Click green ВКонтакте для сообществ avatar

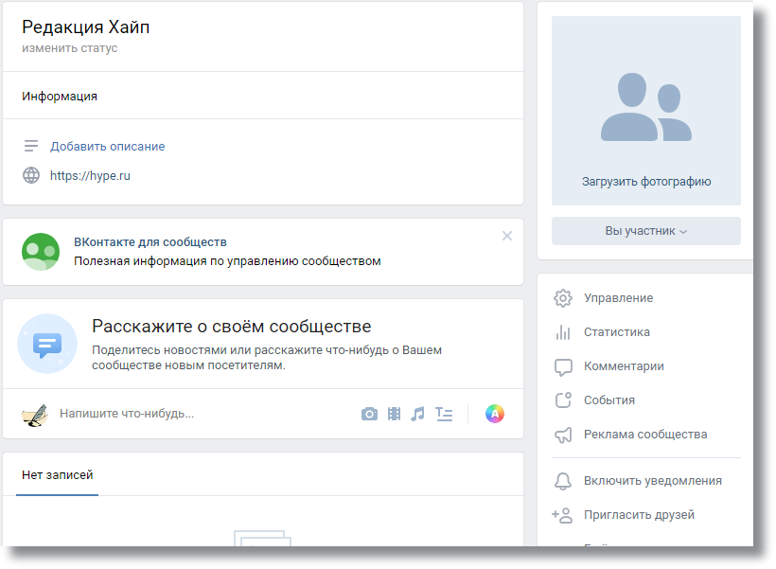[41, 252]
